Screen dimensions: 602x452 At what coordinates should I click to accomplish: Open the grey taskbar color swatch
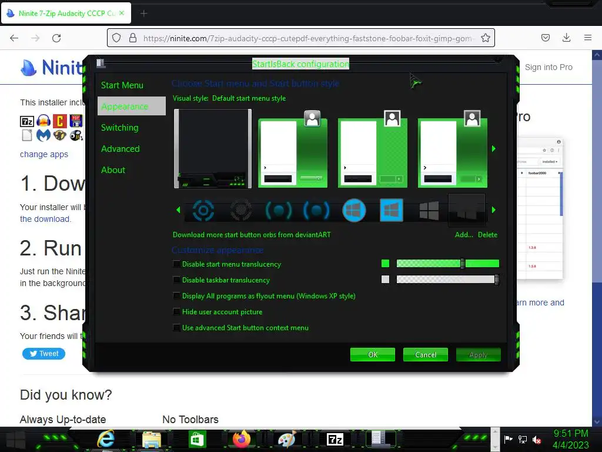(386, 280)
